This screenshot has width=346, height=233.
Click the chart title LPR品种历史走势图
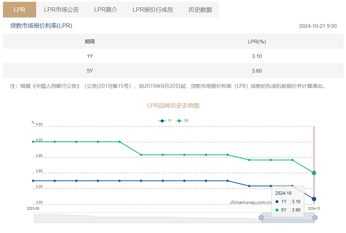[x=173, y=106]
